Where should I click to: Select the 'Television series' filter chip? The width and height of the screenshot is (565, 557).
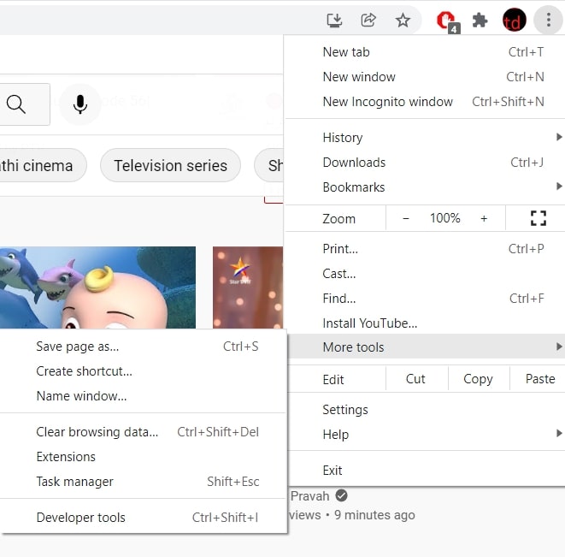170,166
